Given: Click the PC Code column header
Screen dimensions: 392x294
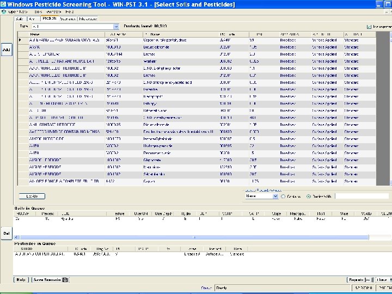Looking at the screenshot, I should 234,34.
